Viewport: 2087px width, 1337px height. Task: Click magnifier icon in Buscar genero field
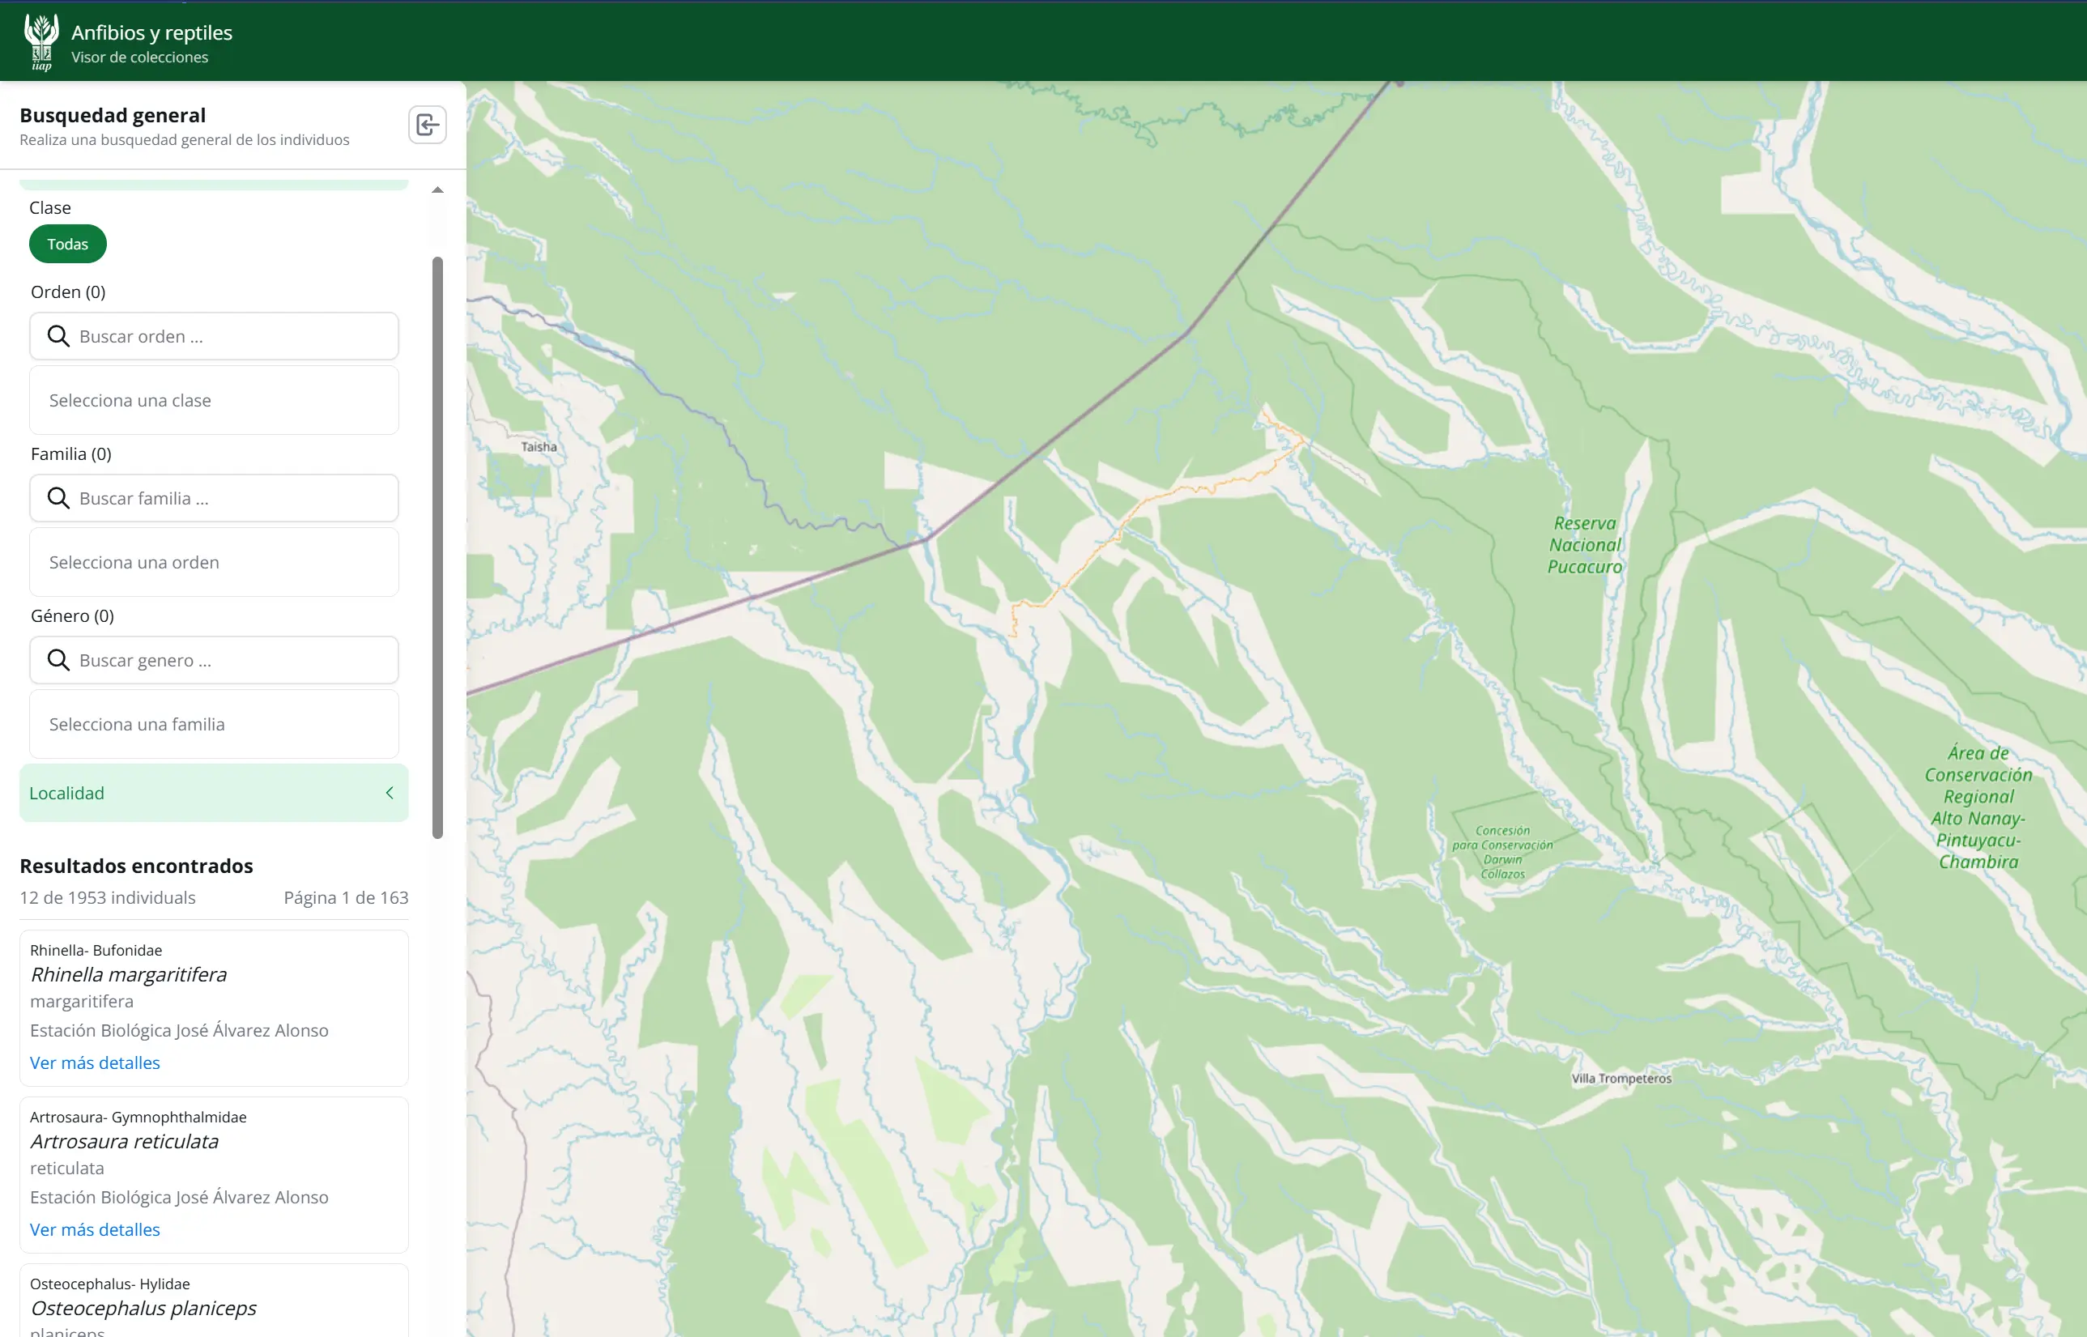(58, 660)
